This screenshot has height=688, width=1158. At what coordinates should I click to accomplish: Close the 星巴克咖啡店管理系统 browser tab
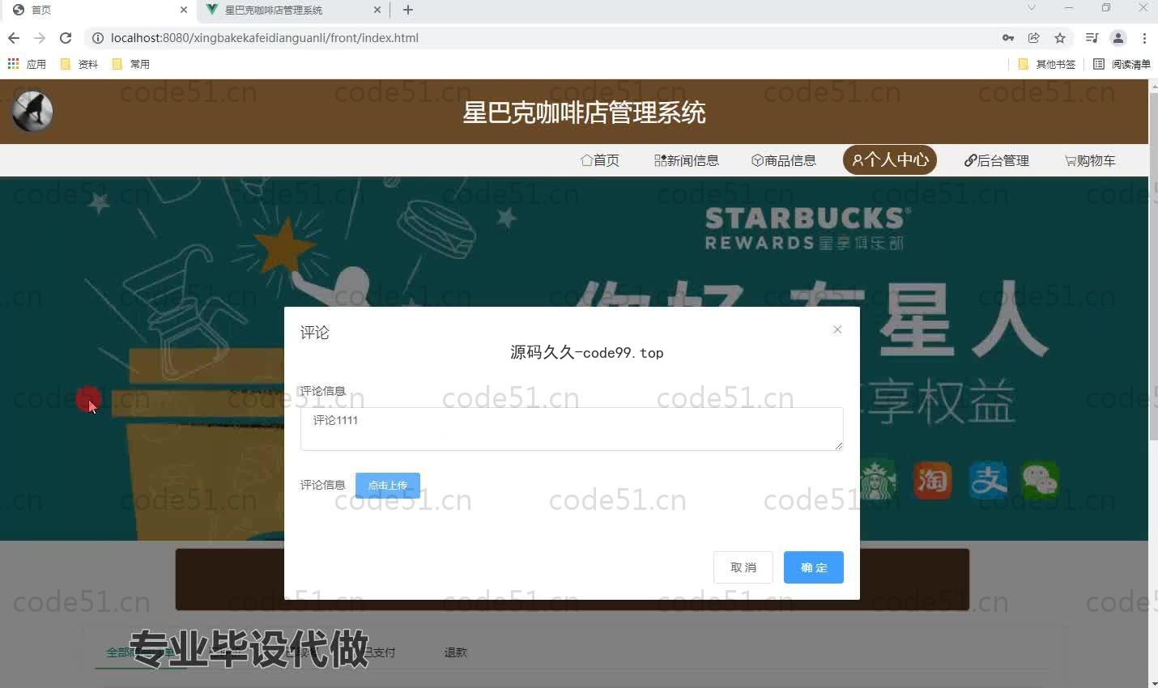tap(377, 10)
